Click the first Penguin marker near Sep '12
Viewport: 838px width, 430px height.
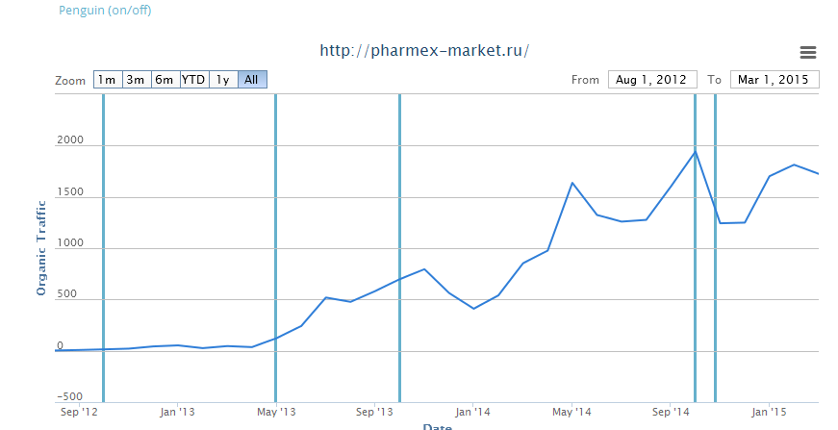tap(103, 240)
